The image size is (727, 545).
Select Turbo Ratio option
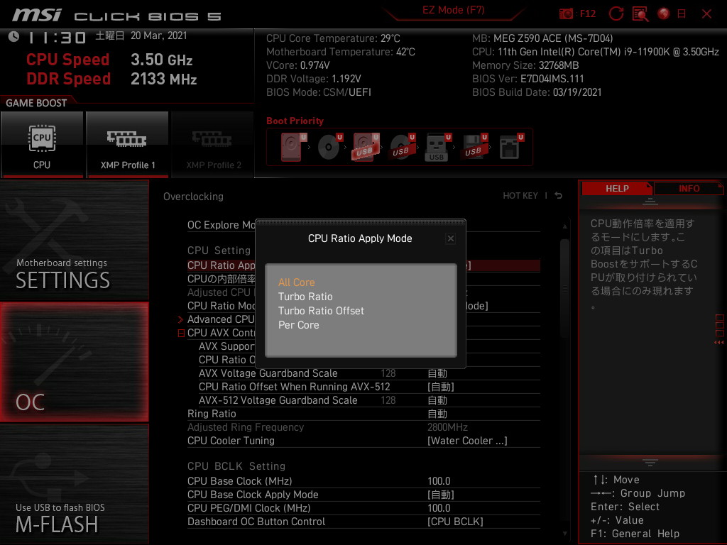point(305,297)
